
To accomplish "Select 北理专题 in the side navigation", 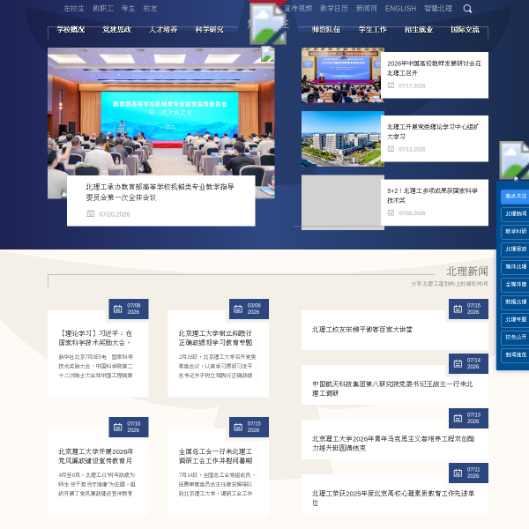I will click(x=515, y=319).
